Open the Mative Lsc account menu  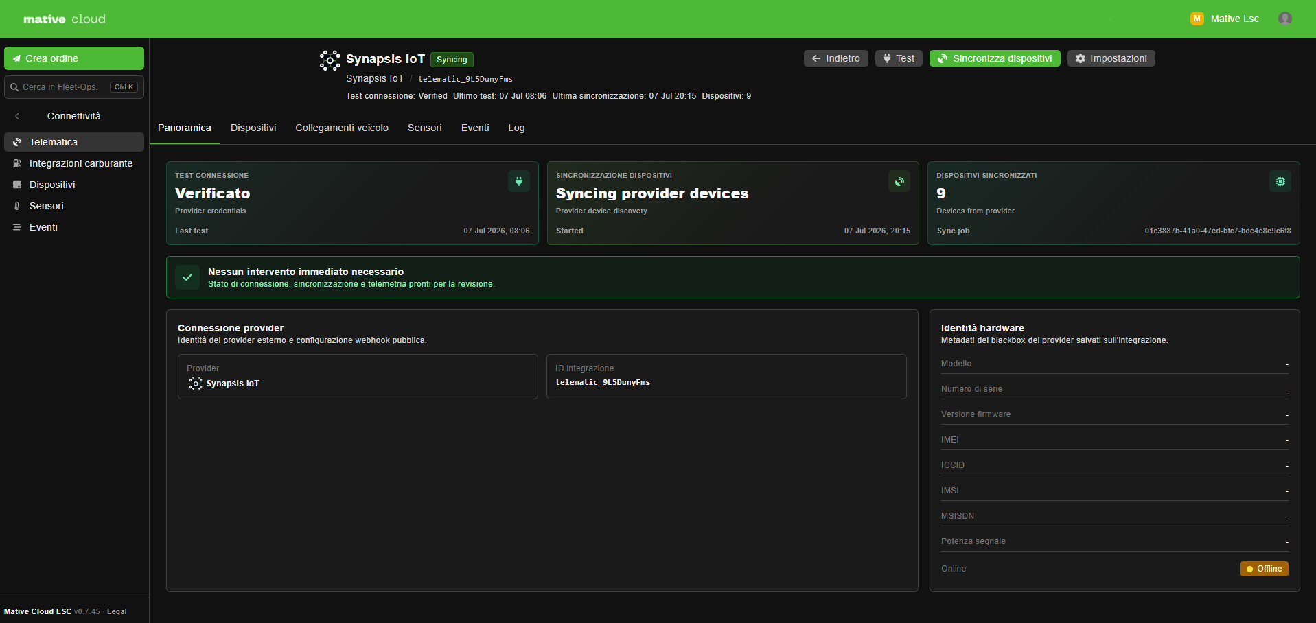click(1225, 19)
